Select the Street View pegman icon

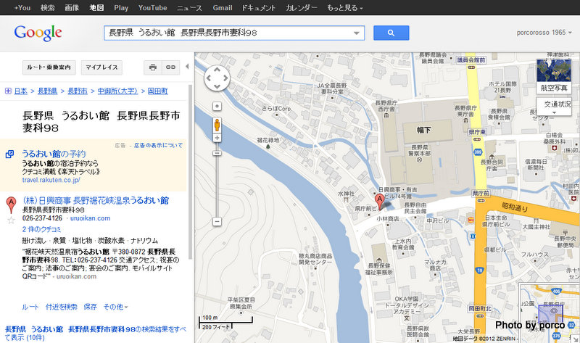click(x=217, y=125)
